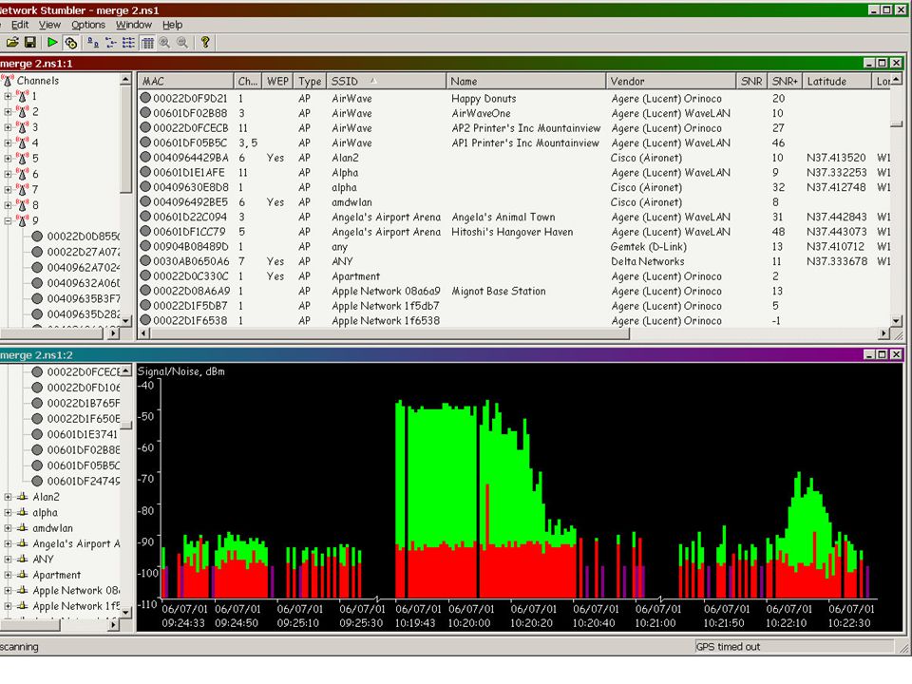912x684 pixels.
Task: Open the Help menu
Action: click(172, 25)
